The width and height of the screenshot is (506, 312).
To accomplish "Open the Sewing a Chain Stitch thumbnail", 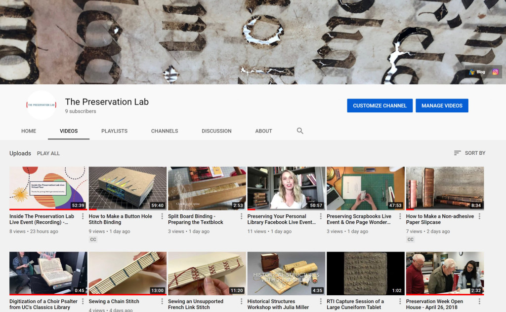I will (x=127, y=274).
